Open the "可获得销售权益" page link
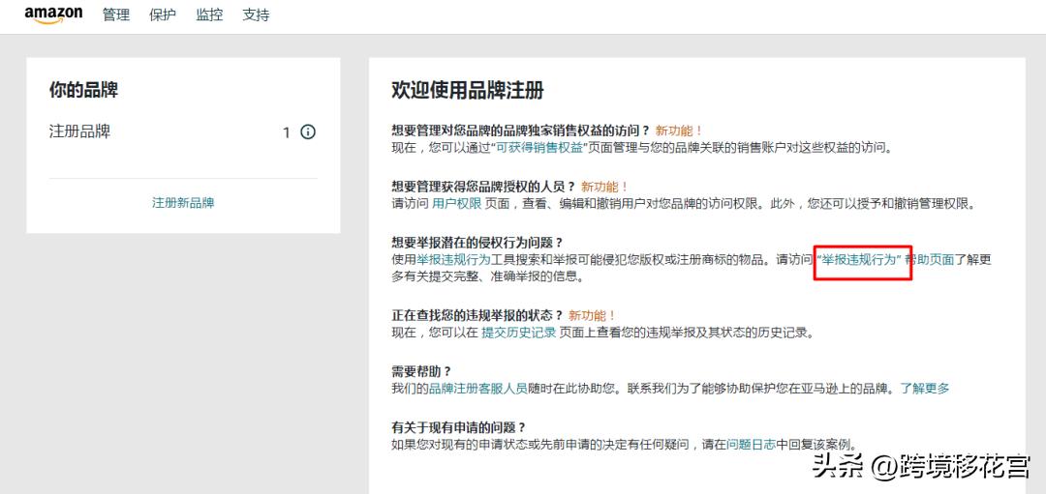1046x494 pixels. (x=538, y=148)
